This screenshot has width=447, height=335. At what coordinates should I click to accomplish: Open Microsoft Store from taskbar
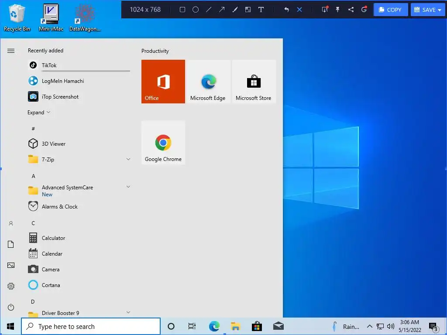pyautogui.click(x=257, y=326)
